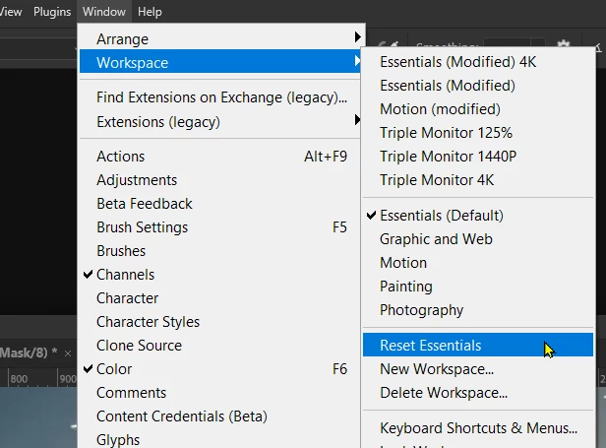Open the Actions panel
Screen dimensions: 606x448
point(220,157)
